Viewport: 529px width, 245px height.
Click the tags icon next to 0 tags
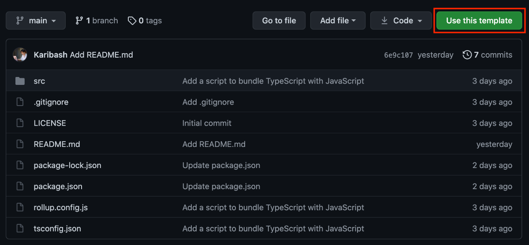(132, 21)
